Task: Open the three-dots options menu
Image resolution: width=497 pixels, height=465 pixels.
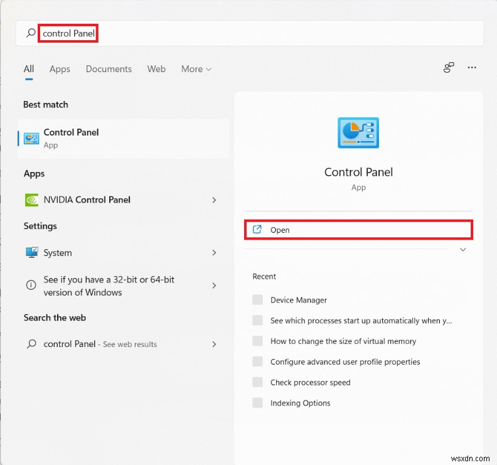Action: 472,67
